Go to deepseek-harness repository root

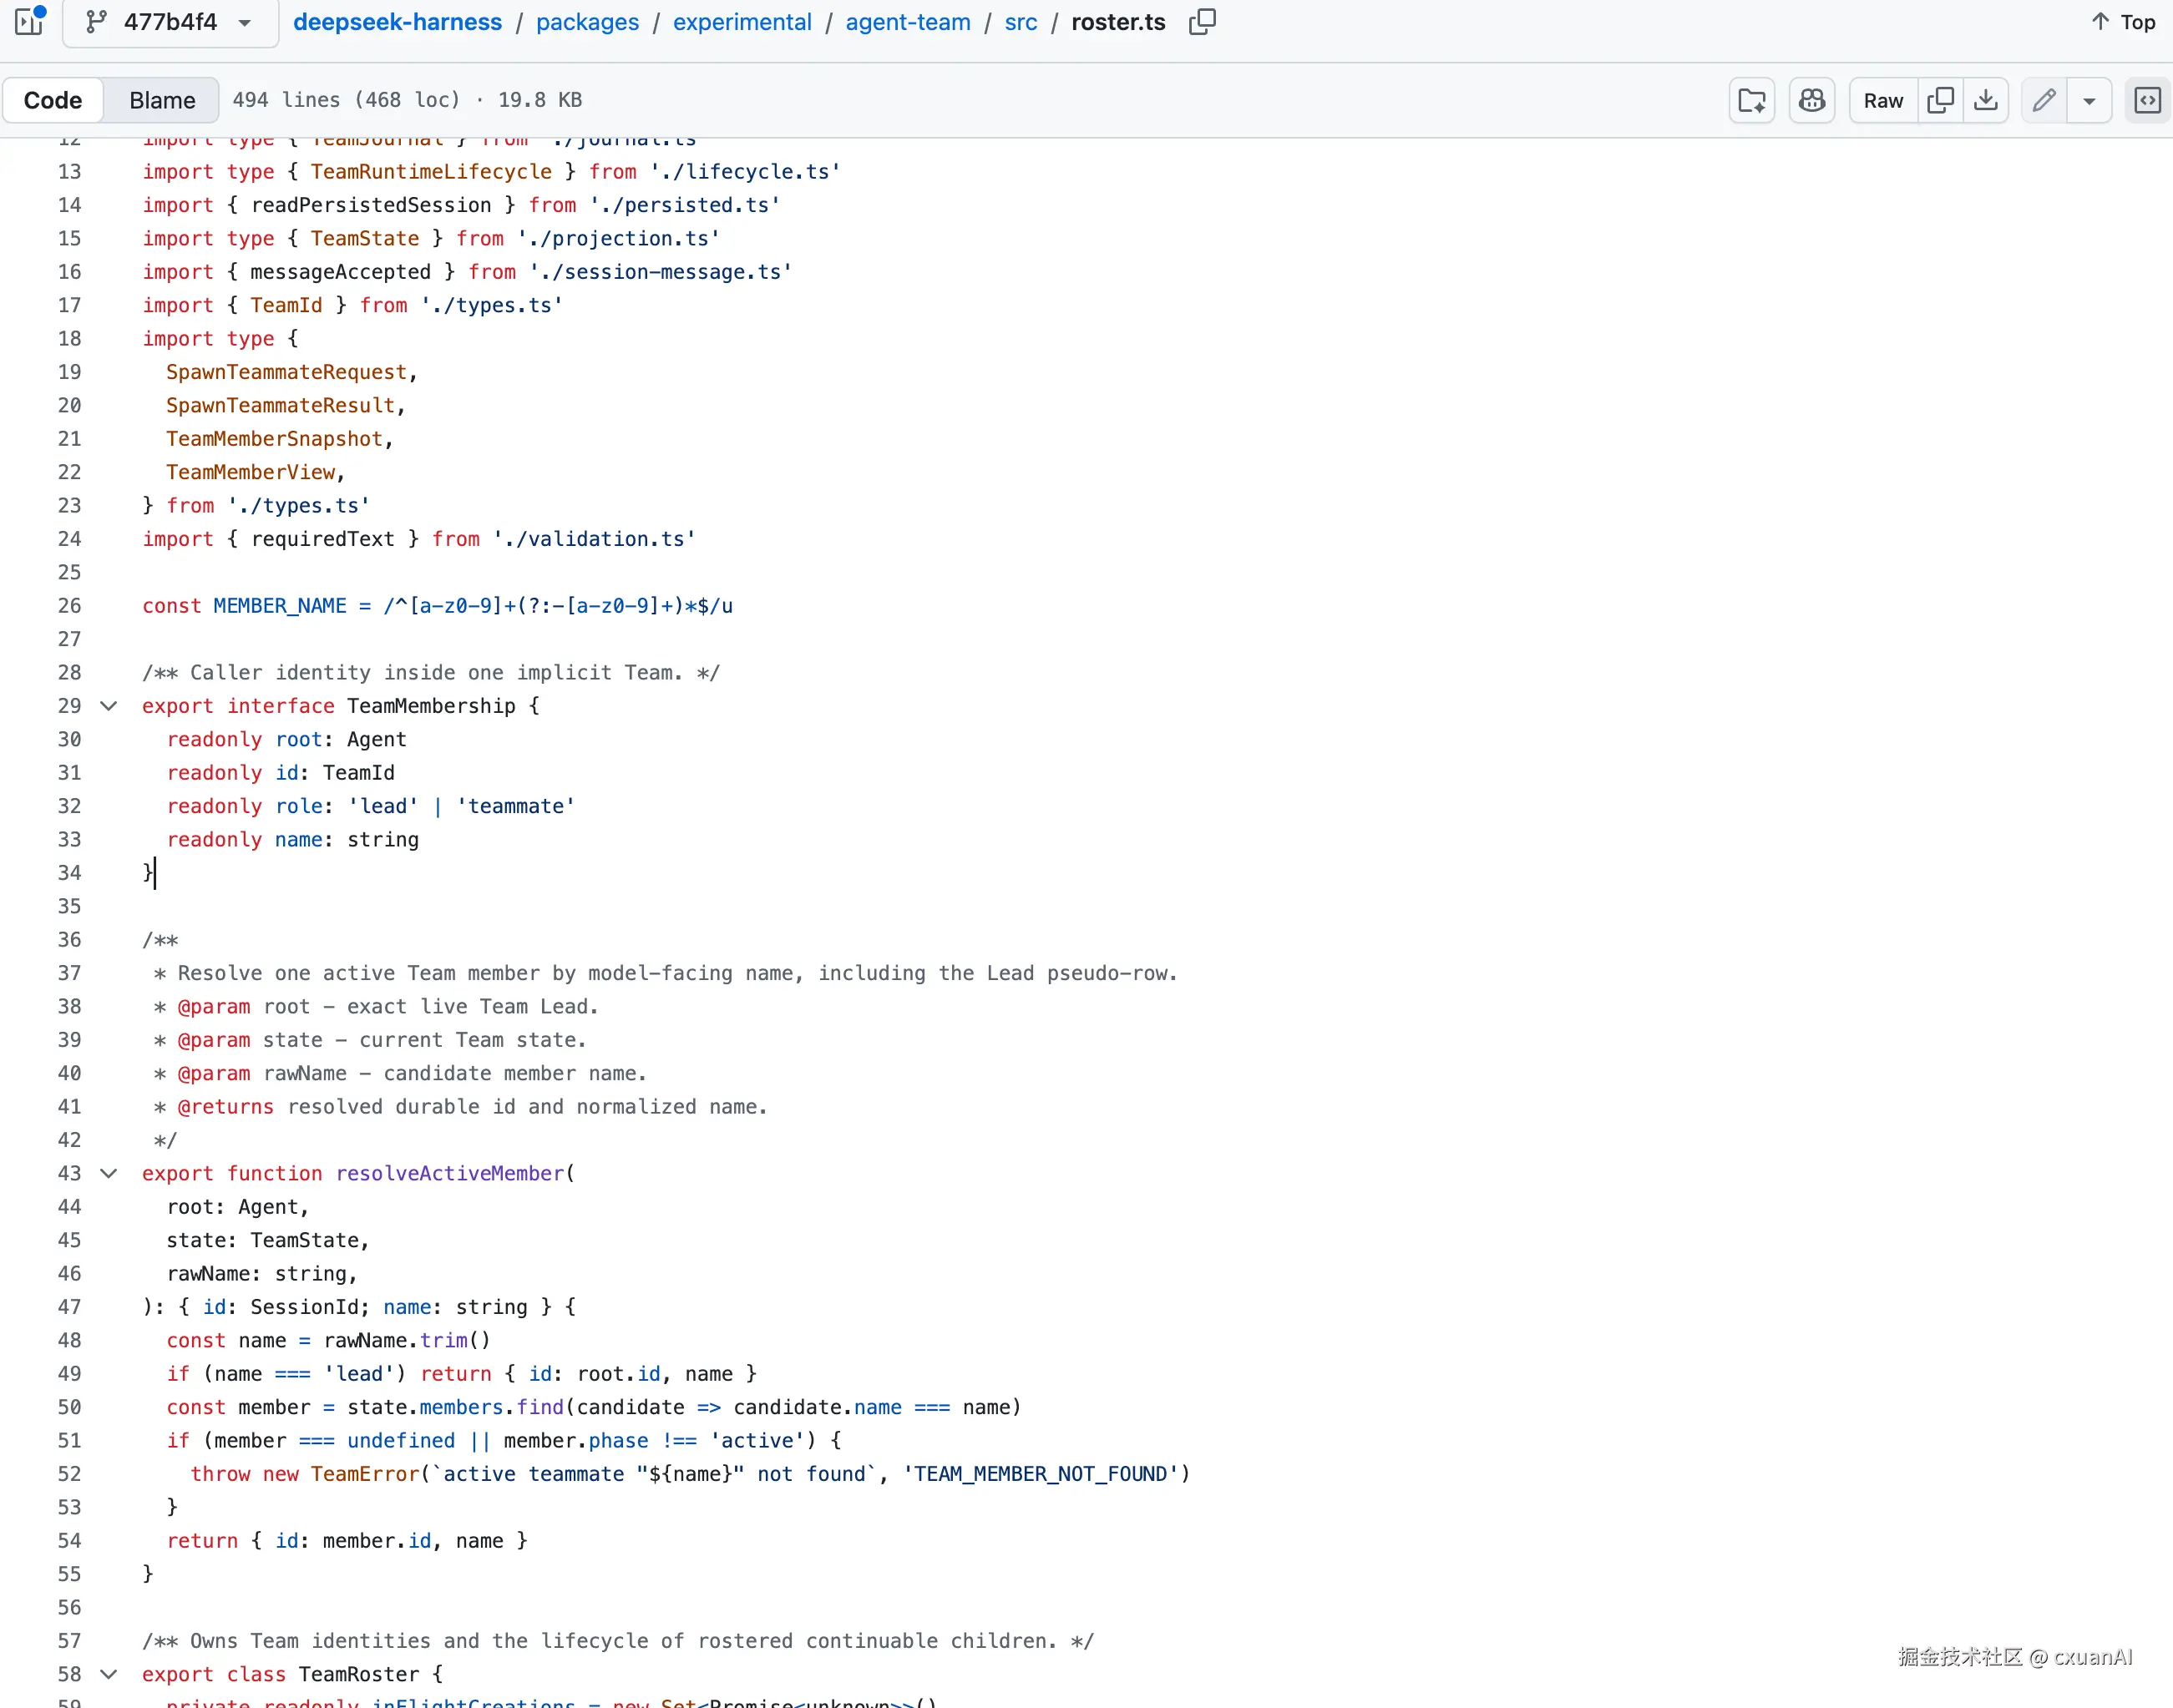click(398, 22)
